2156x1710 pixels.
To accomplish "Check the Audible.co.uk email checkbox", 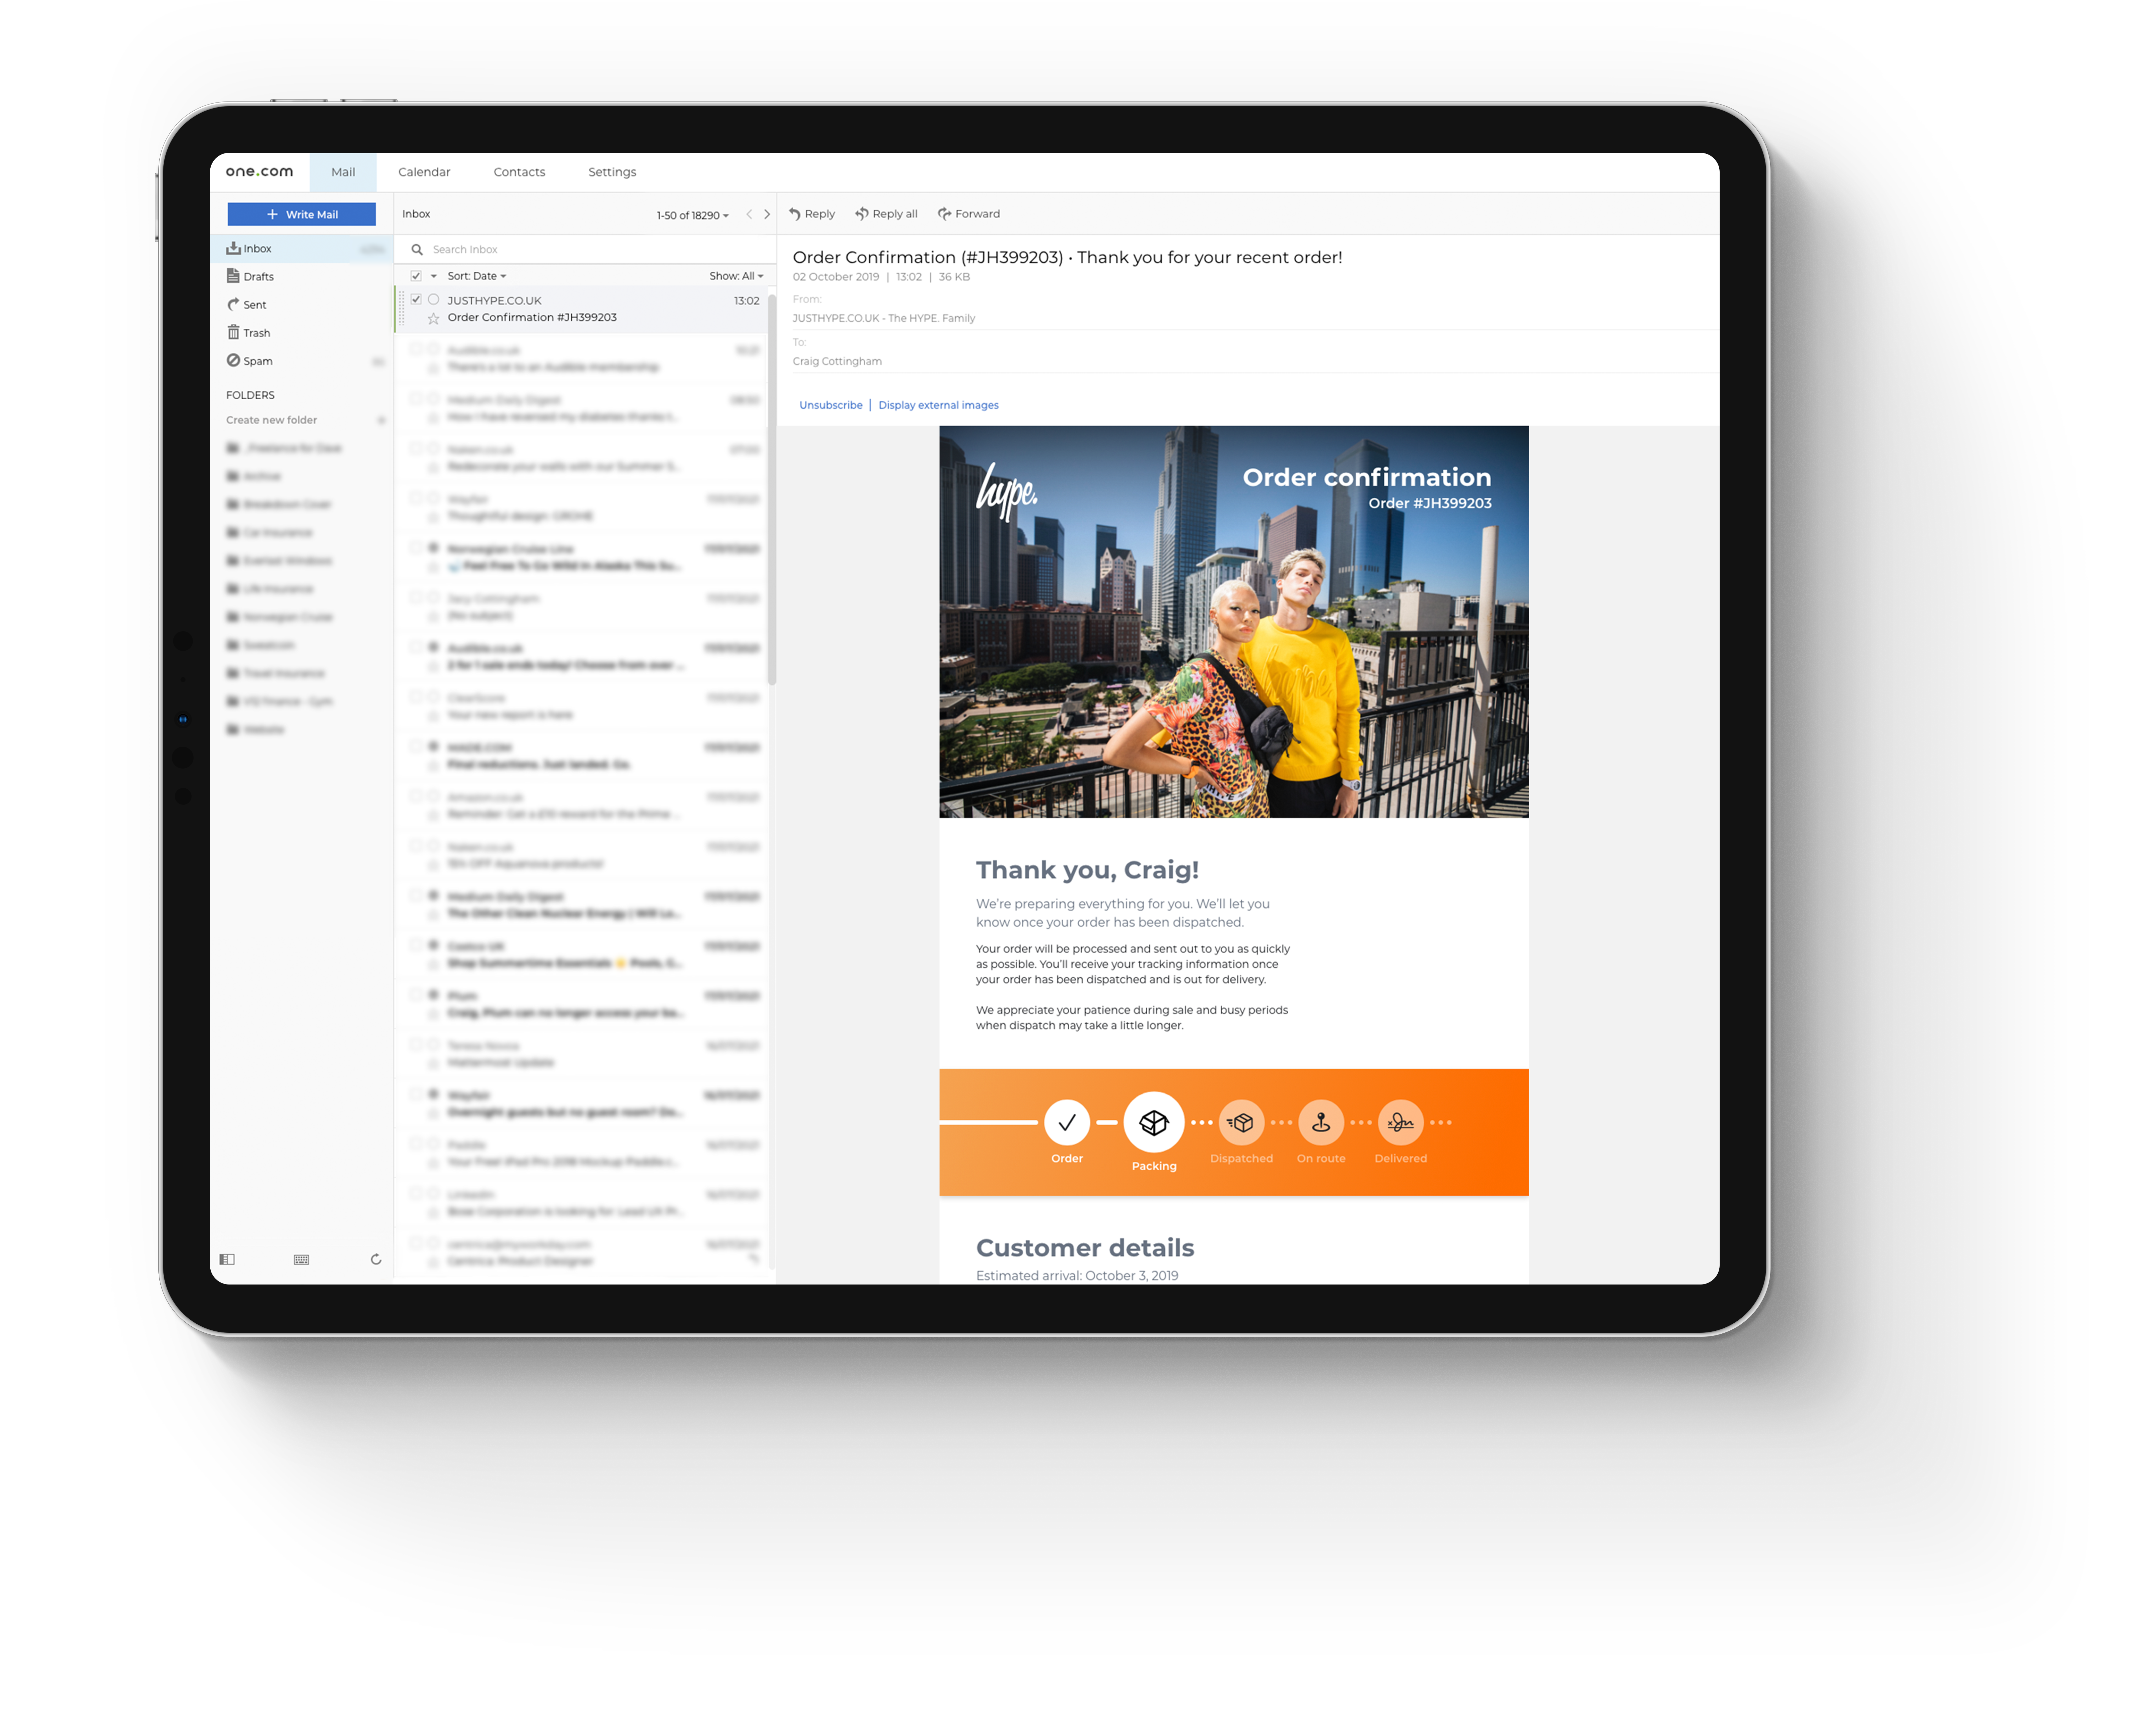I will coord(416,349).
